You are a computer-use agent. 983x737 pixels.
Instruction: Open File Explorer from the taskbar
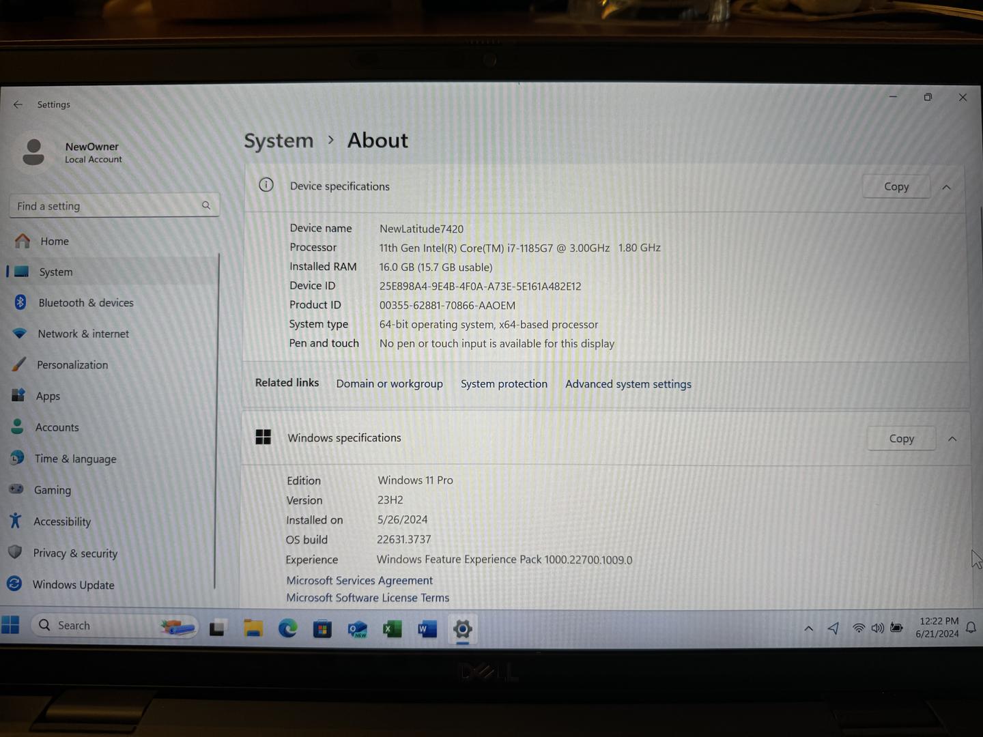point(253,628)
